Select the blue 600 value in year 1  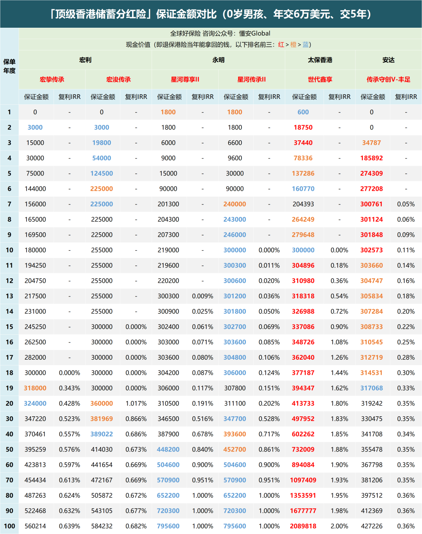pos(303,112)
